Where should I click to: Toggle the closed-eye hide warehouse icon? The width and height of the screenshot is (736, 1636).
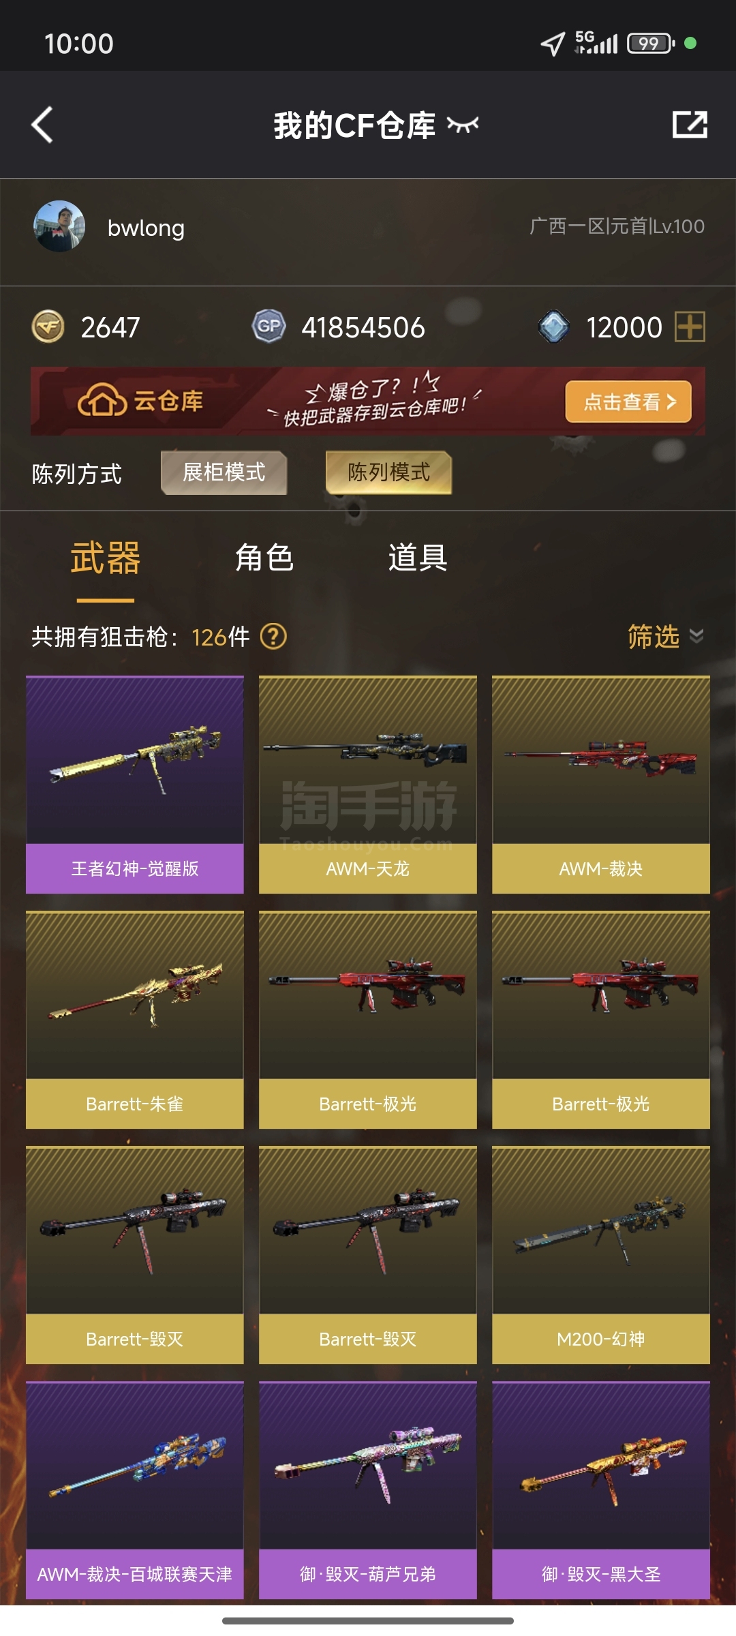pos(463,125)
